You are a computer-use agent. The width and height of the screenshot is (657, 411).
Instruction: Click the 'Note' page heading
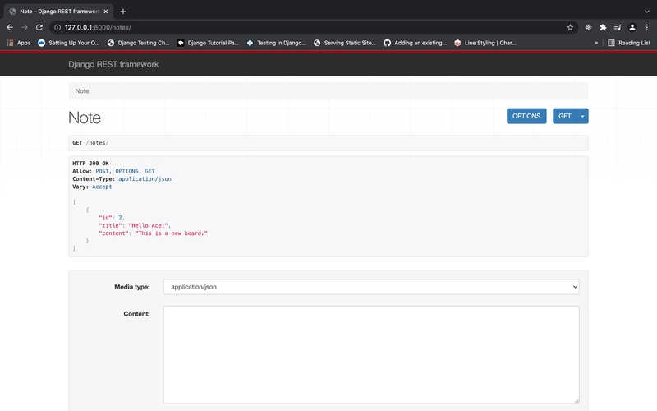(x=85, y=118)
